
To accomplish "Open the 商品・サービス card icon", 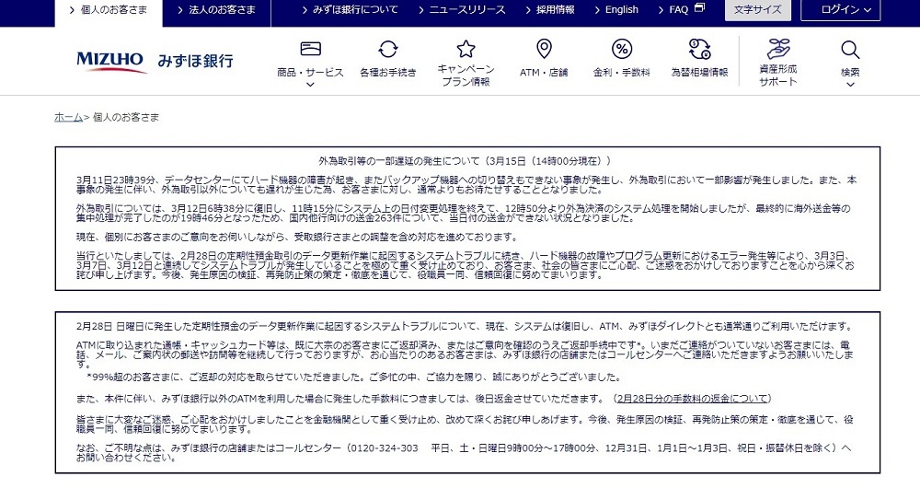I will pos(310,49).
